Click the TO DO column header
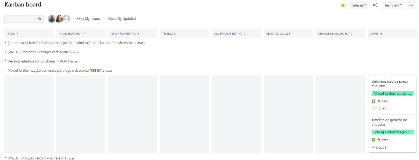 [x=29, y=33]
